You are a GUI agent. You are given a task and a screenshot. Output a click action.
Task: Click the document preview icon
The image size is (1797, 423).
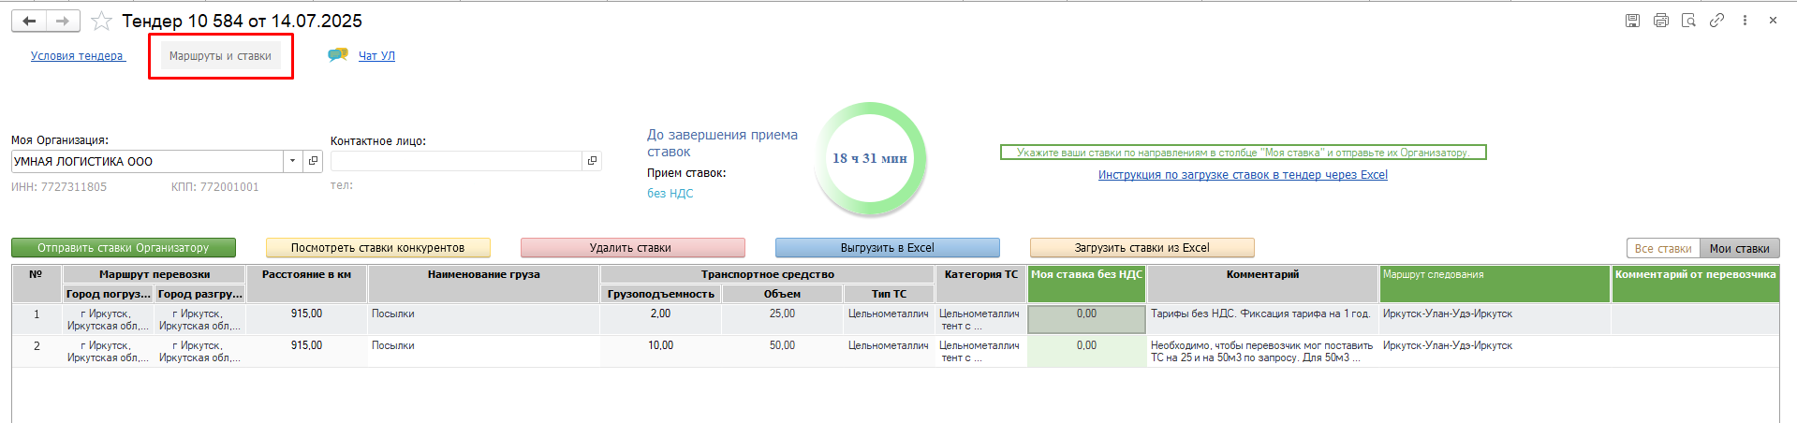(1688, 20)
